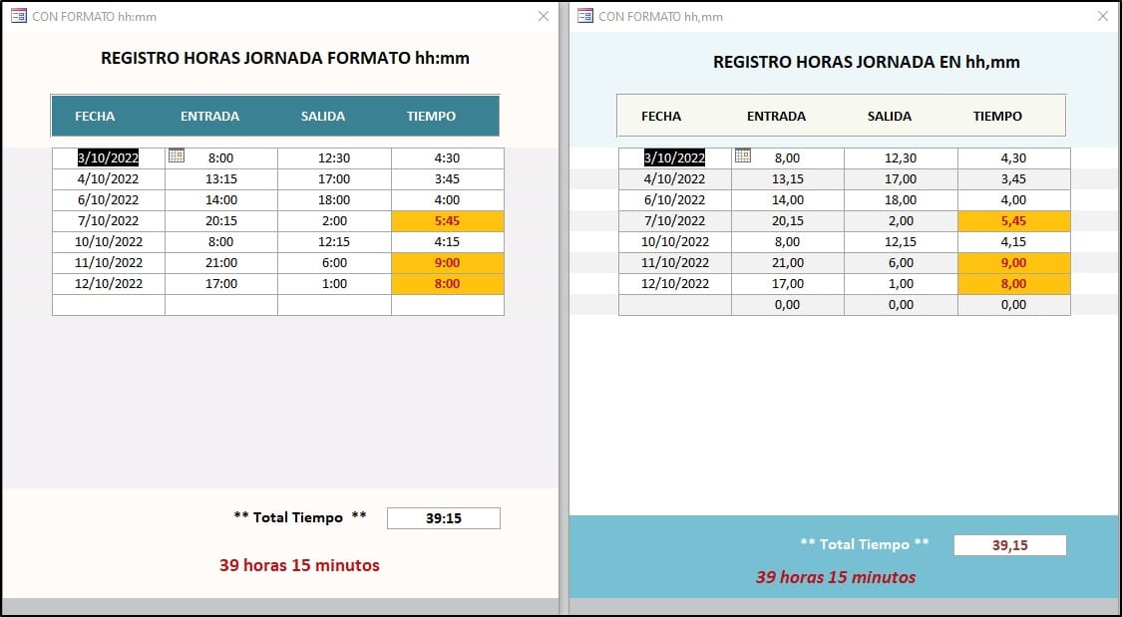Click the orange 9:00 time cell
Viewport: 1122px width, 617px height.
coord(448,262)
